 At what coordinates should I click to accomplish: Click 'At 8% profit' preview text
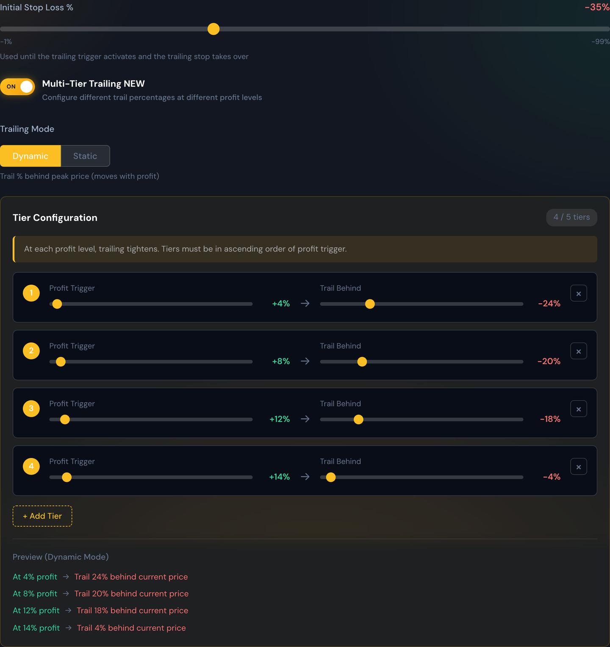[x=35, y=594]
